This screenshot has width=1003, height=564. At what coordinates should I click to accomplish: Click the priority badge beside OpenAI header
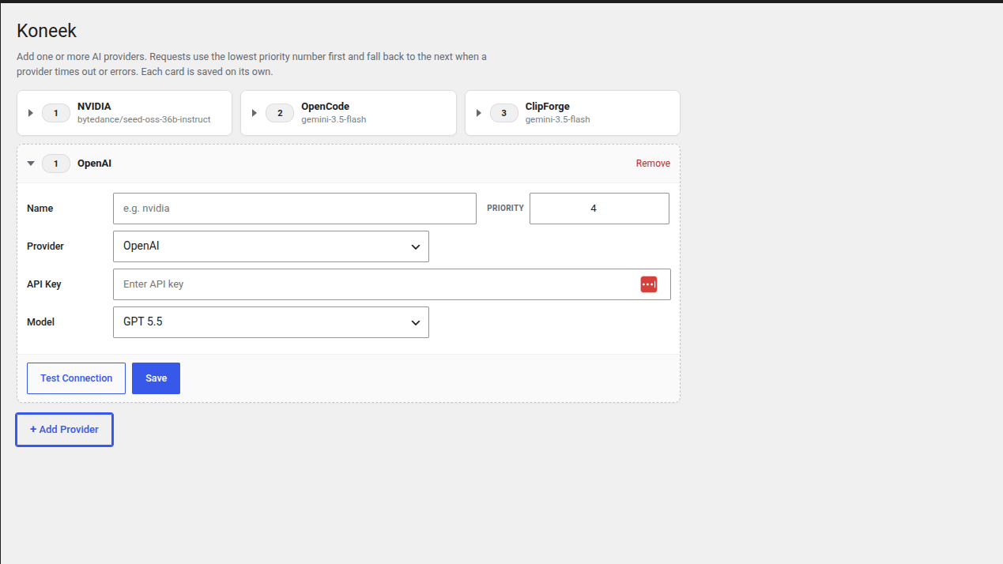click(56, 164)
